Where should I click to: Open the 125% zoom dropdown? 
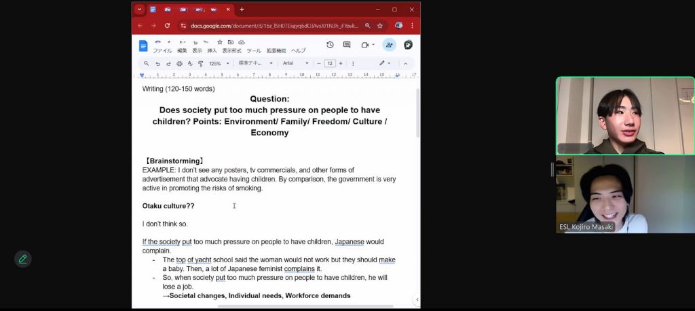[x=219, y=64]
